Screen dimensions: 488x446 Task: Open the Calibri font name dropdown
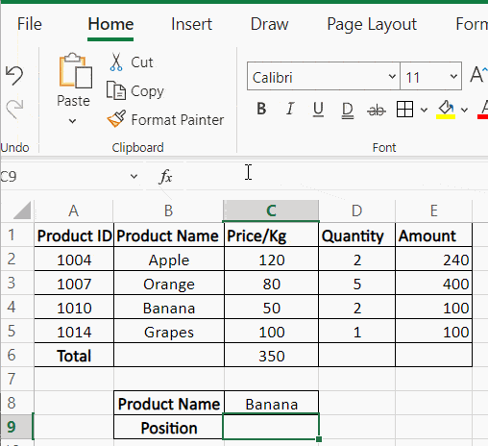(x=392, y=77)
